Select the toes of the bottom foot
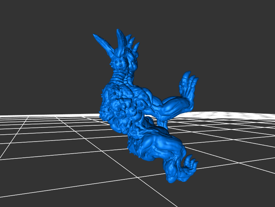The width and height of the screenshot is (275, 207). tap(191, 162)
